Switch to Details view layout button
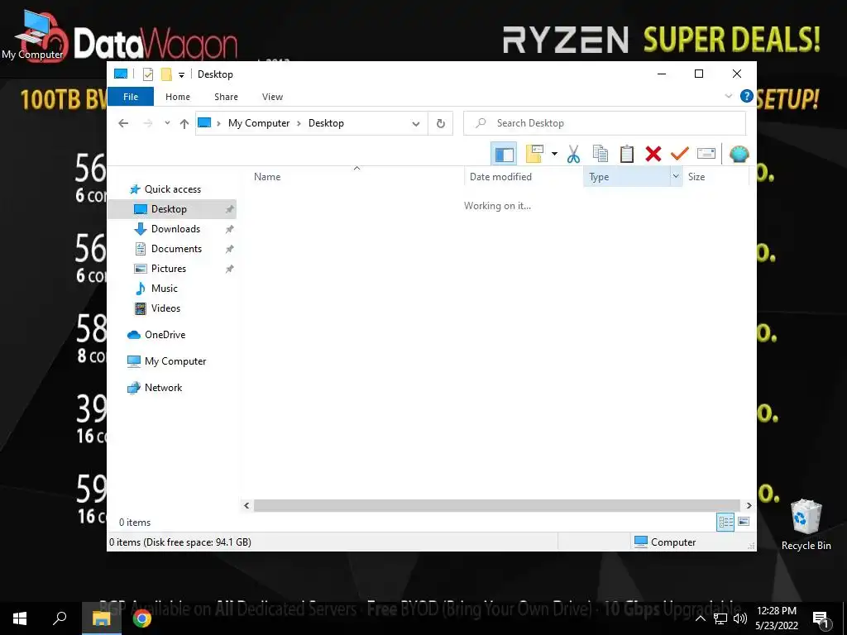 tap(725, 522)
